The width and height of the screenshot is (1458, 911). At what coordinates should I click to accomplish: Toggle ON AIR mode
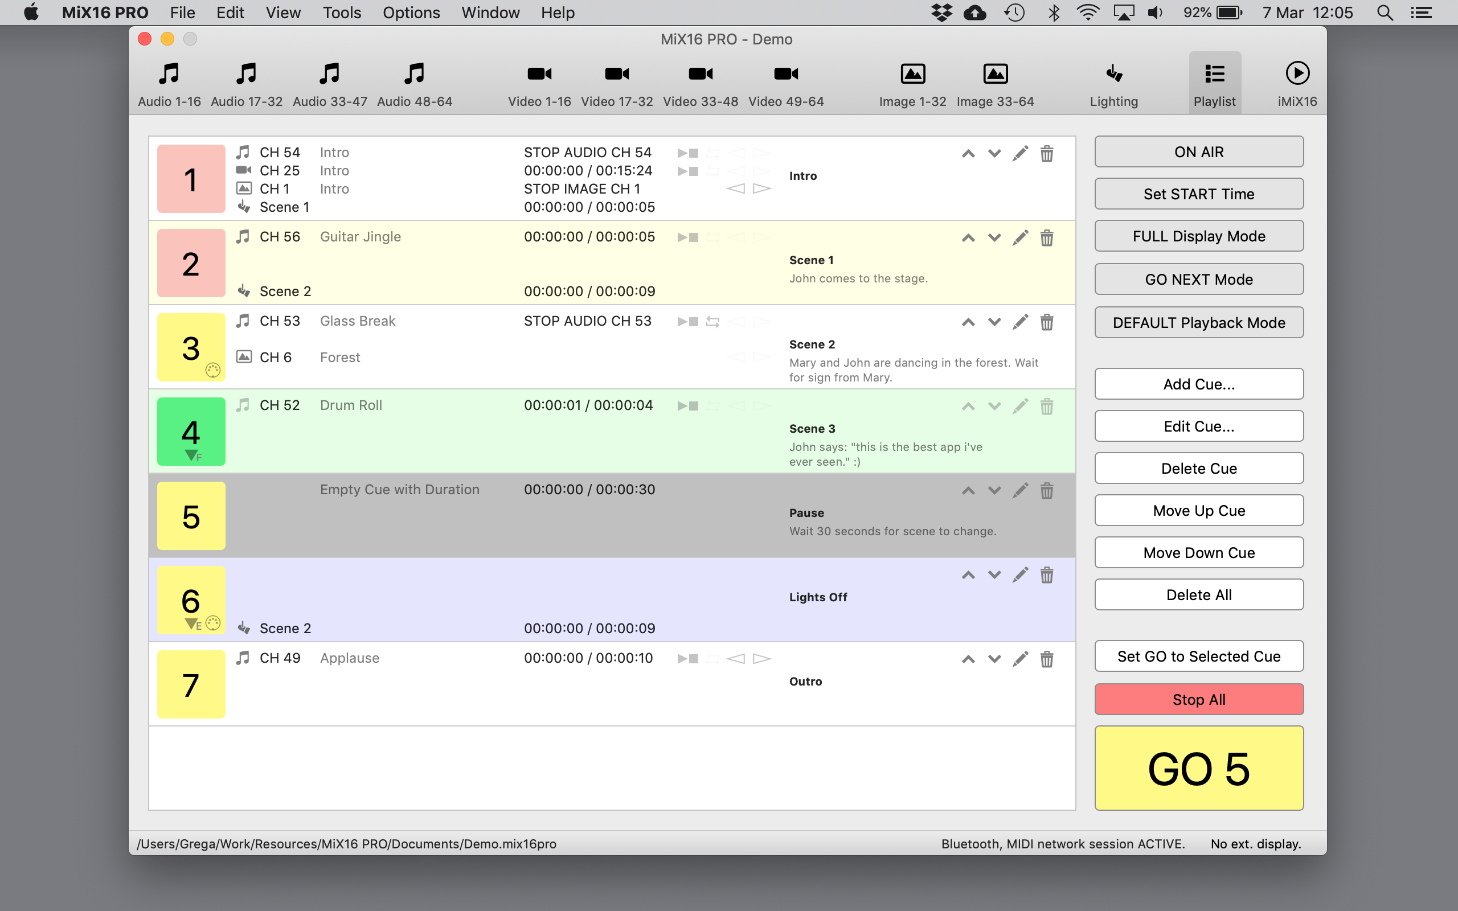click(1198, 152)
